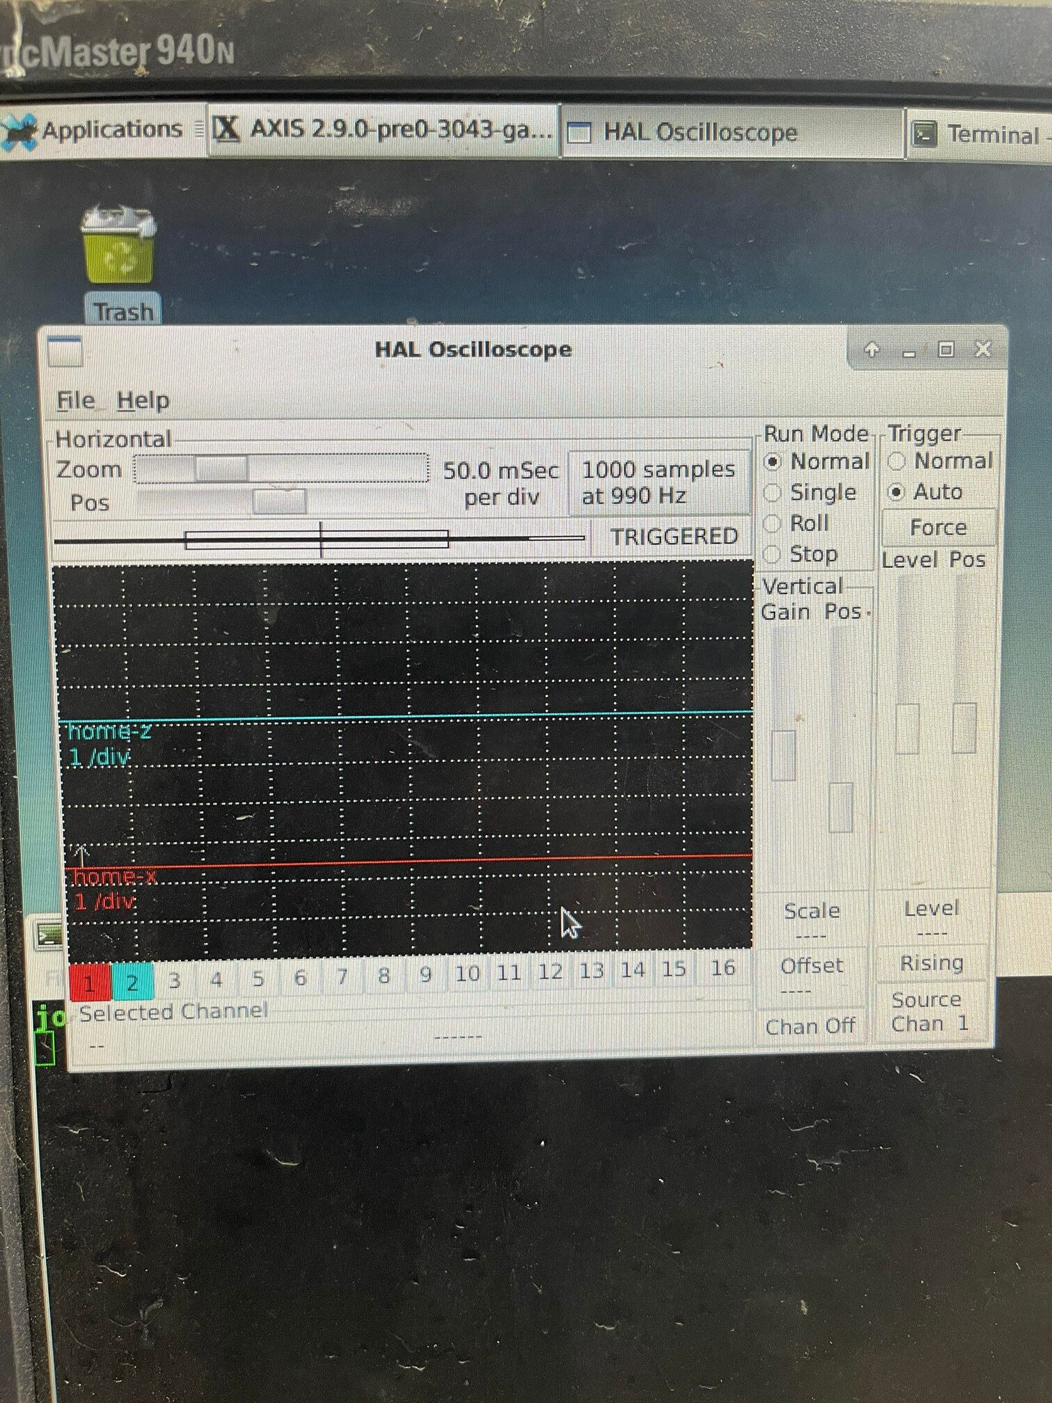
Task: Click the Scale button
Action: 812,919
